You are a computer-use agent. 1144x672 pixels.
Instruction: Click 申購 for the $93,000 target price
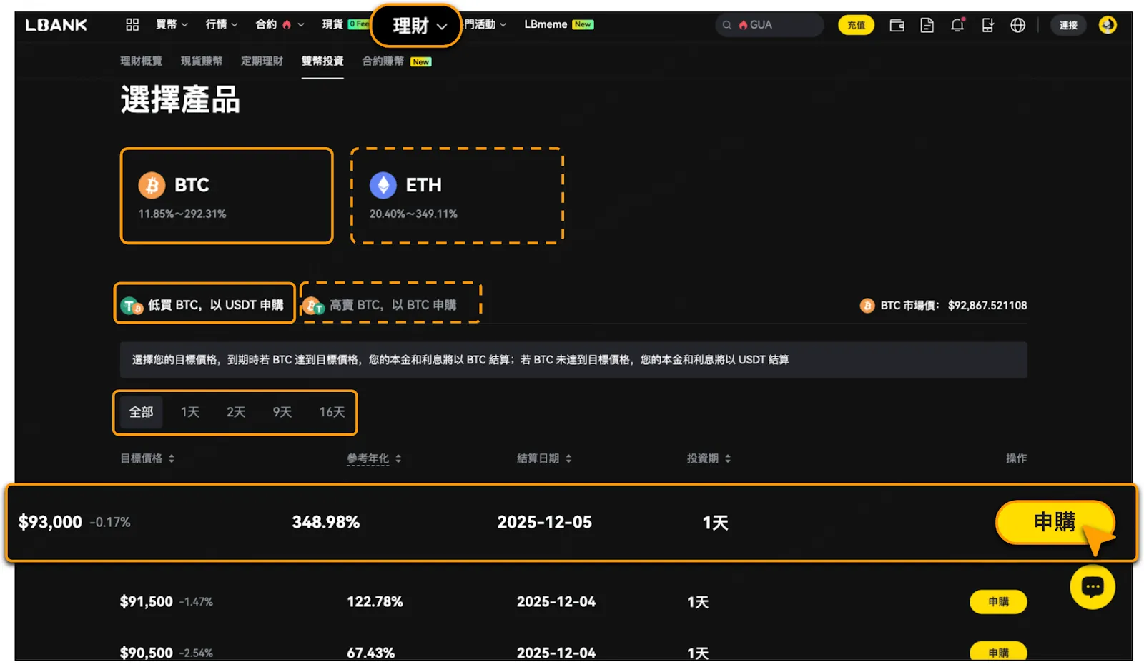(1054, 522)
